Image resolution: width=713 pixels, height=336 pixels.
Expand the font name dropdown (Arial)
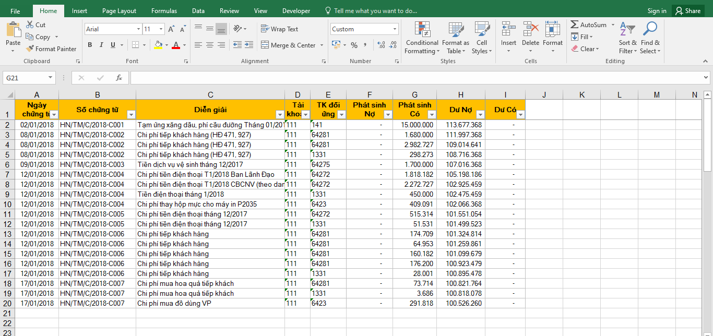138,29
